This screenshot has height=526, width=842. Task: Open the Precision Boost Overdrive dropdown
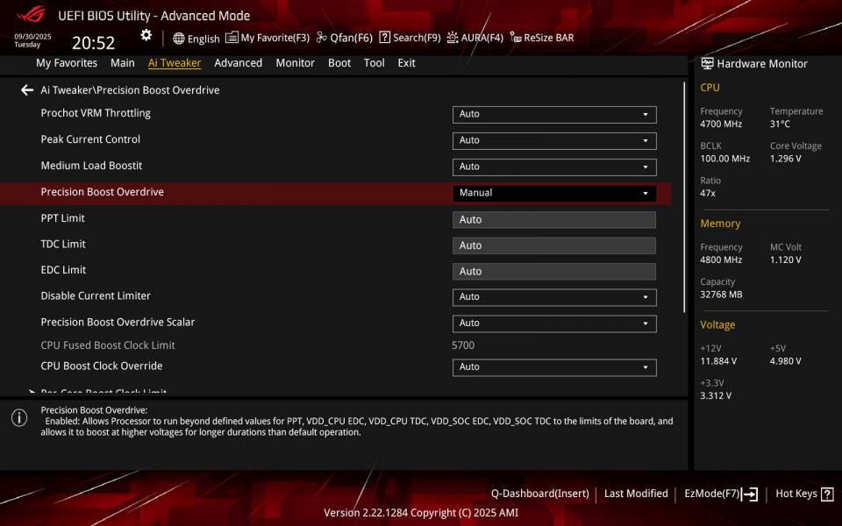tap(554, 192)
